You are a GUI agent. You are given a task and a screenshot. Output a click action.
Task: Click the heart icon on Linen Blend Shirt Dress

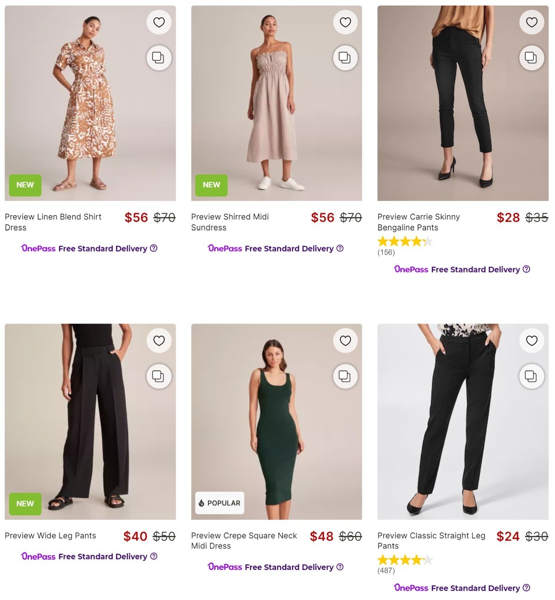(x=159, y=22)
